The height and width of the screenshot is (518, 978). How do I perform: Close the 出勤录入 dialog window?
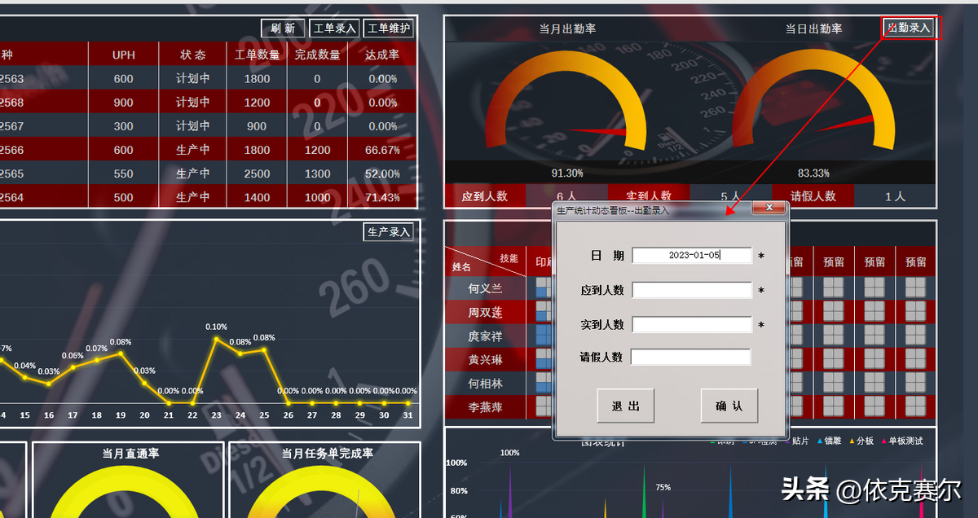(x=769, y=209)
